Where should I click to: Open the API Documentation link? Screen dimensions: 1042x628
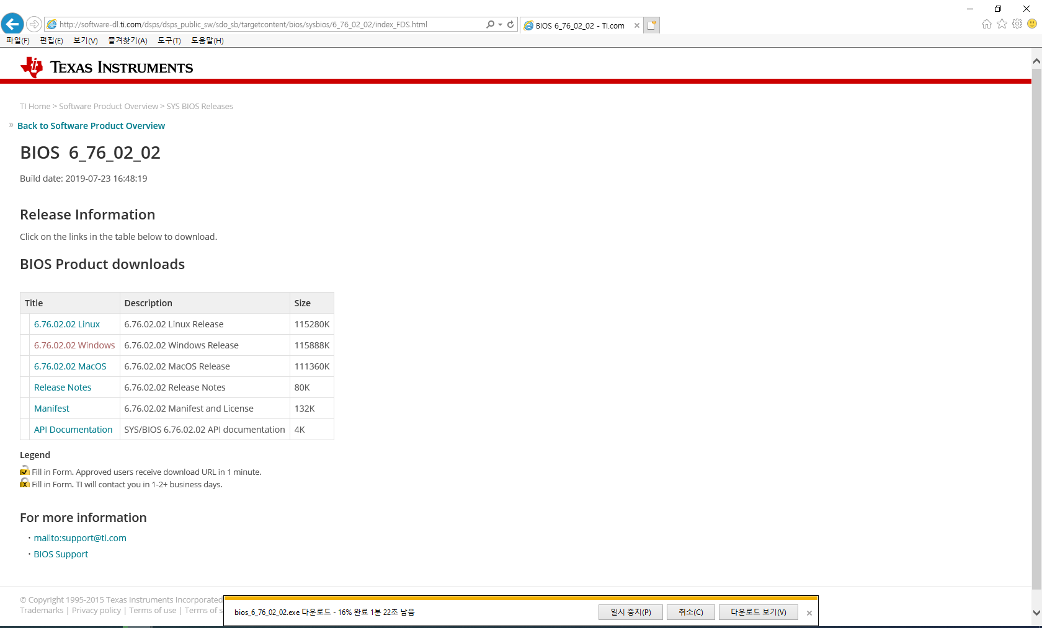point(73,430)
